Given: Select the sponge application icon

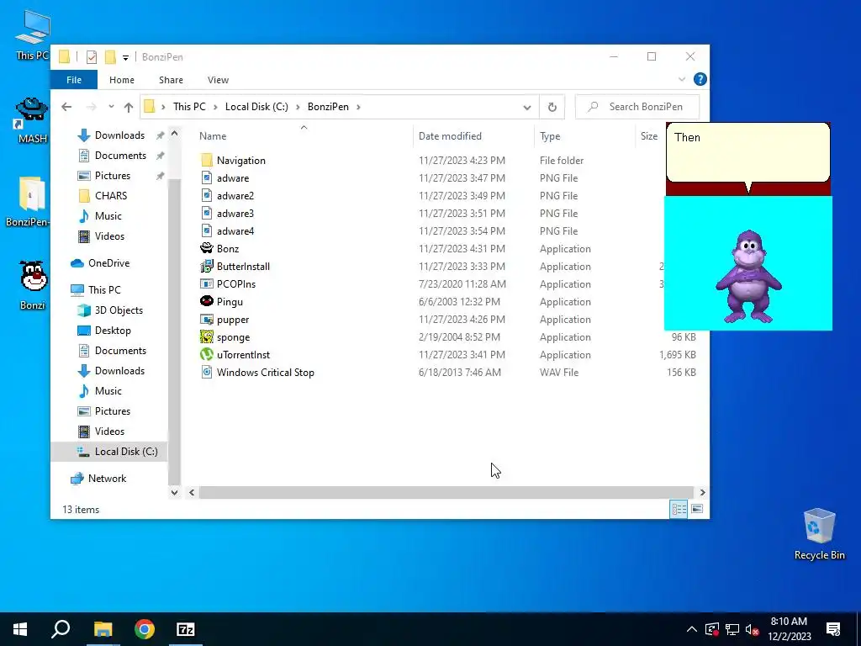Looking at the screenshot, I should [x=207, y=336].
